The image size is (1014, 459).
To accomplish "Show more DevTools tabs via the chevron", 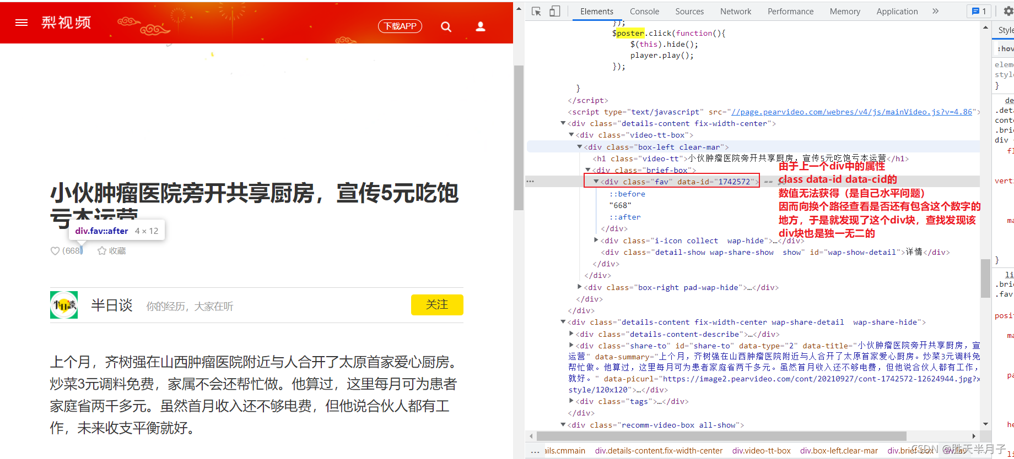I will pyautogui.click(x=935, y=11).
